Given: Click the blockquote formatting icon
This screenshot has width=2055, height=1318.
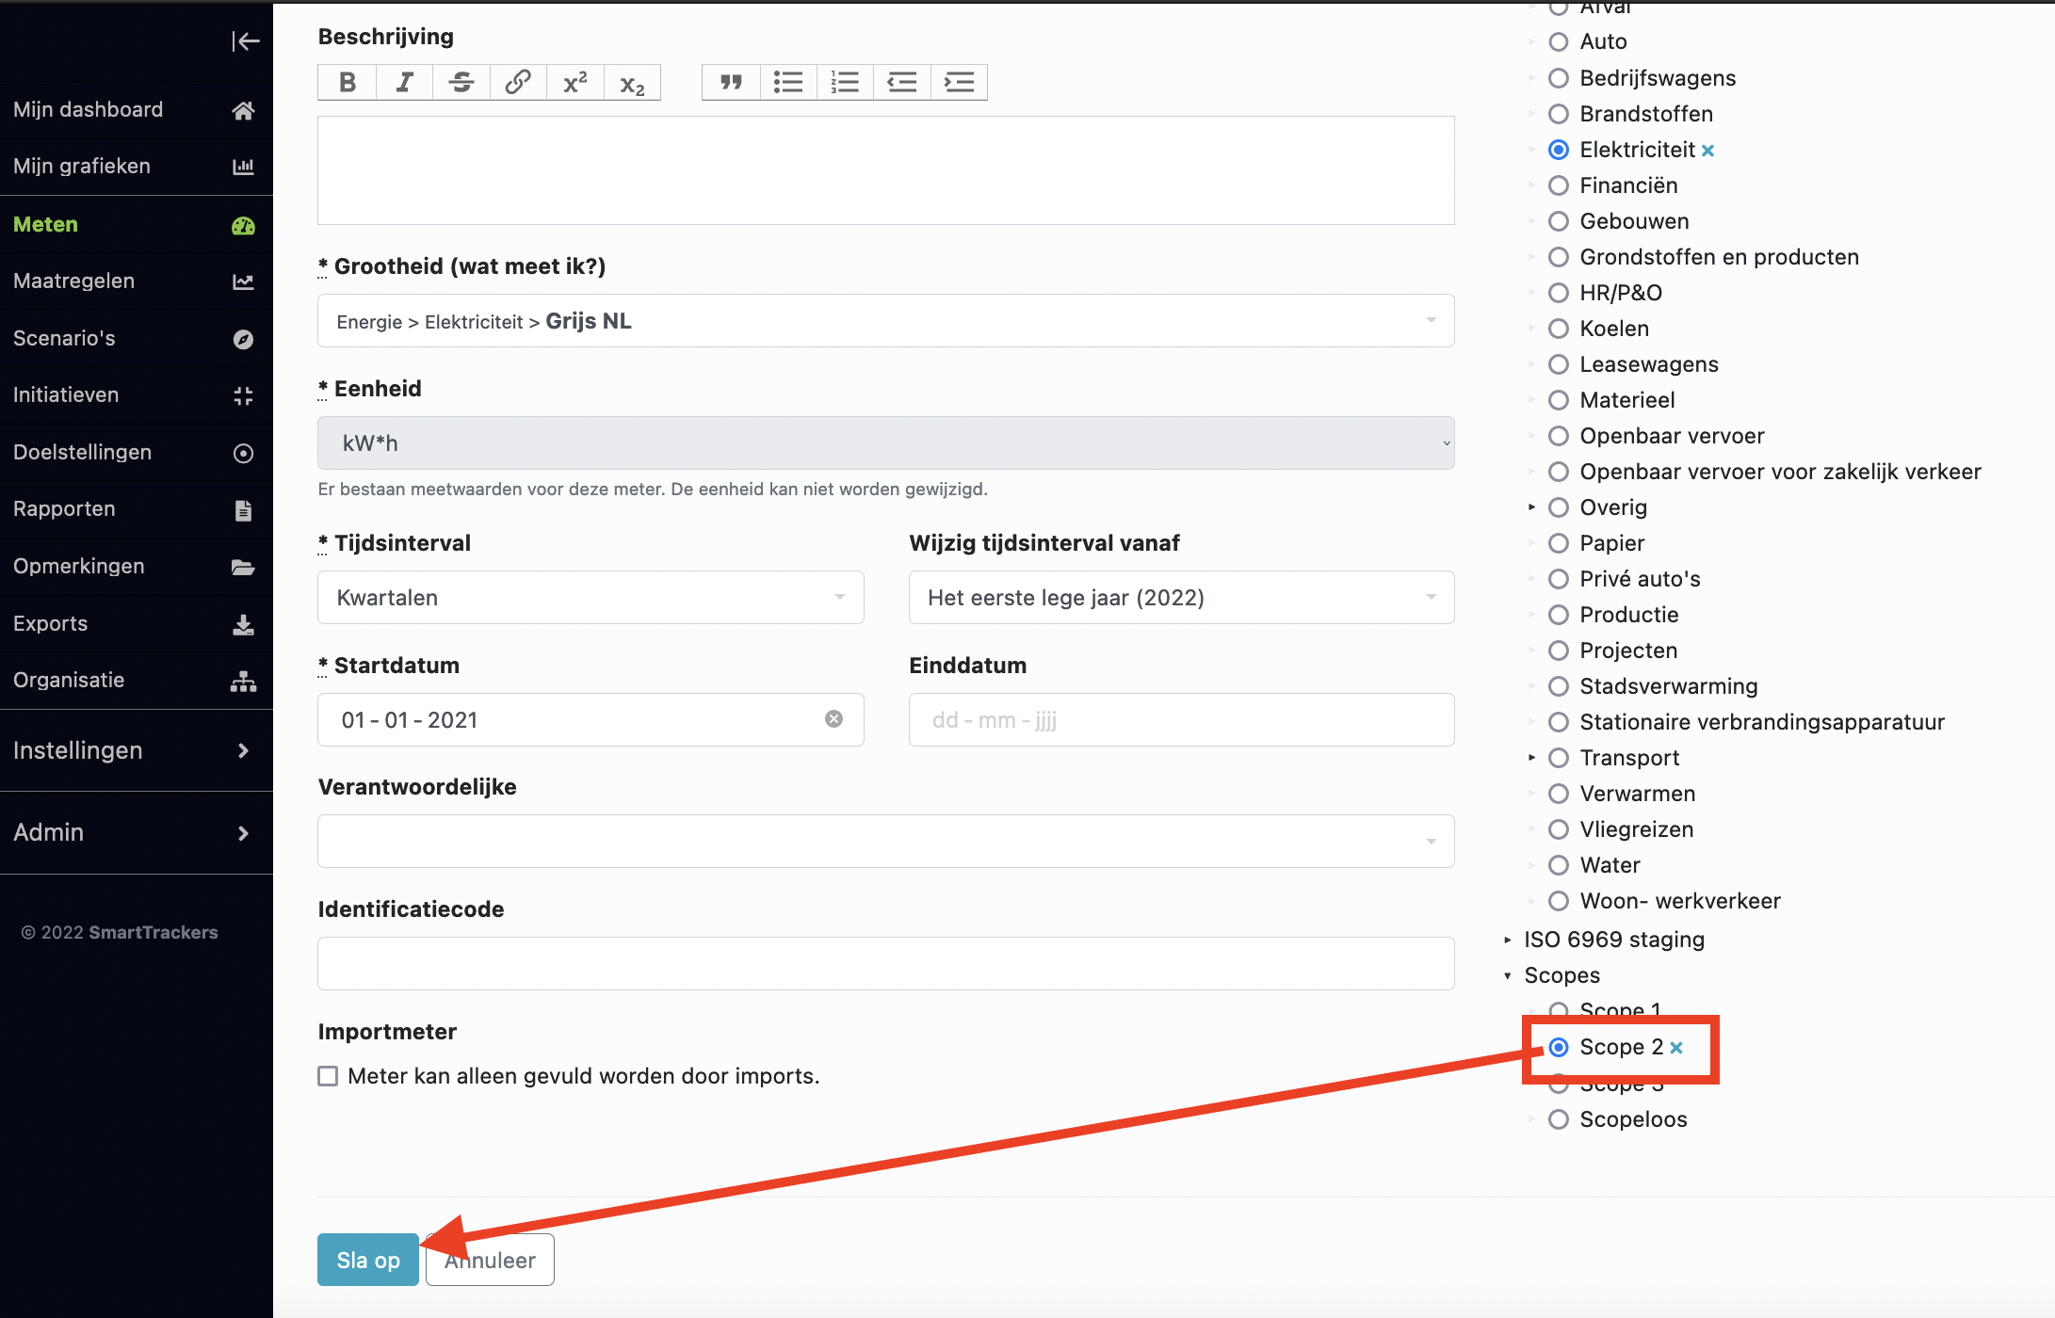Looking at the screenshot, I should tap(728, 81).
